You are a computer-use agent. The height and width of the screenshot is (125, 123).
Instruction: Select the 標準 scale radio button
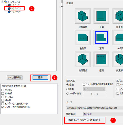point(68,89)
